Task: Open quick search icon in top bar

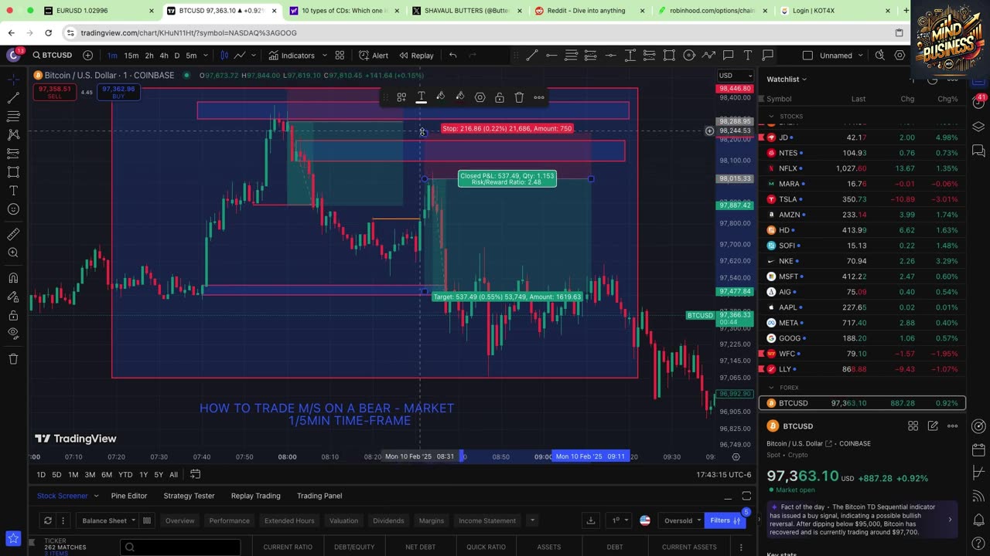Action: [x=880, y=56]
